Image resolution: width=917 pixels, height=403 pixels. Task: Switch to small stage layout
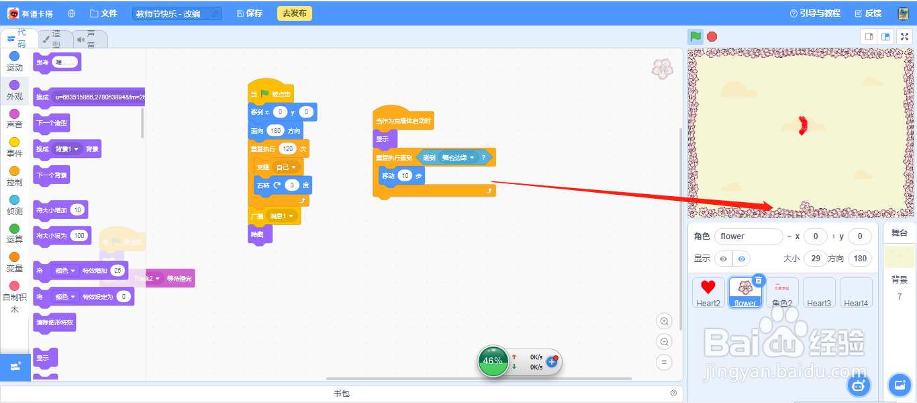869,36
